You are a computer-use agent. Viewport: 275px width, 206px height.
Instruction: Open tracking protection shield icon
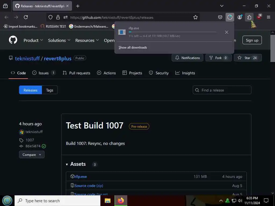50,17
